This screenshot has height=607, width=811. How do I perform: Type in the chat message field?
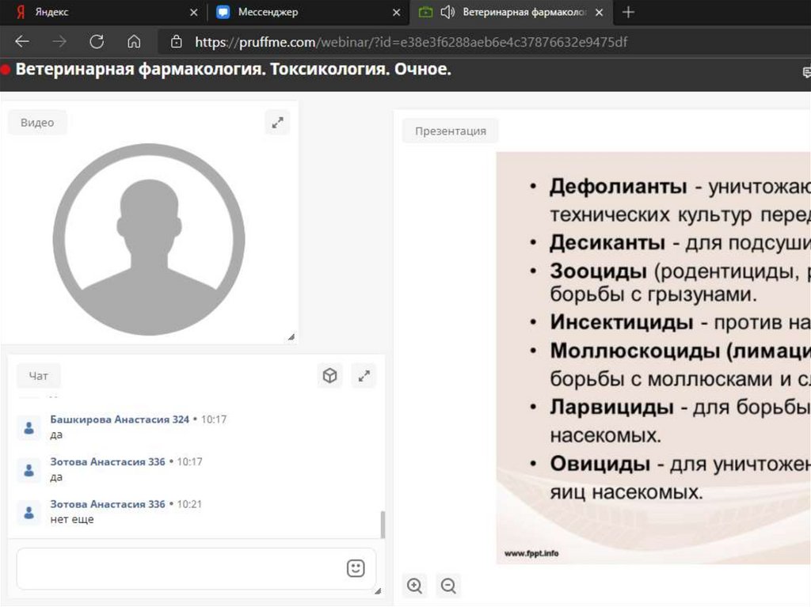coord(178,568)
